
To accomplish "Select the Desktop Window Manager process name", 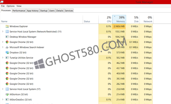I will tap(23, 37).
